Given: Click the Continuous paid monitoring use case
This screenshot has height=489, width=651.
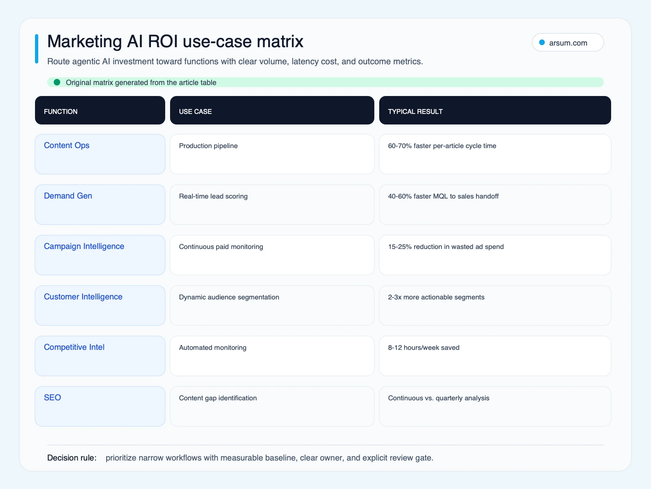Looking at the screenshot, I should point(272,255).
